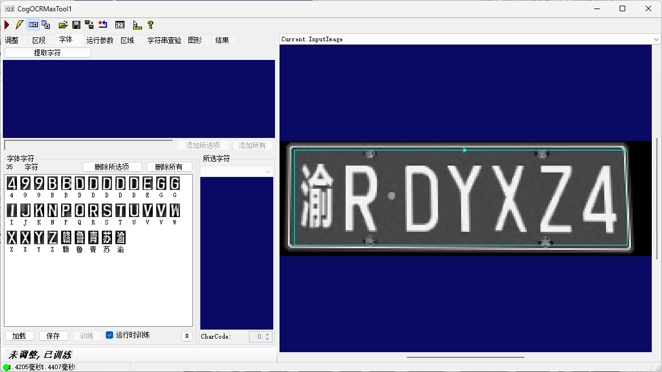This screenshot has height=372, width=662.
Task: Select the font character Q thumbnail
Action: (x=79, y=210)
